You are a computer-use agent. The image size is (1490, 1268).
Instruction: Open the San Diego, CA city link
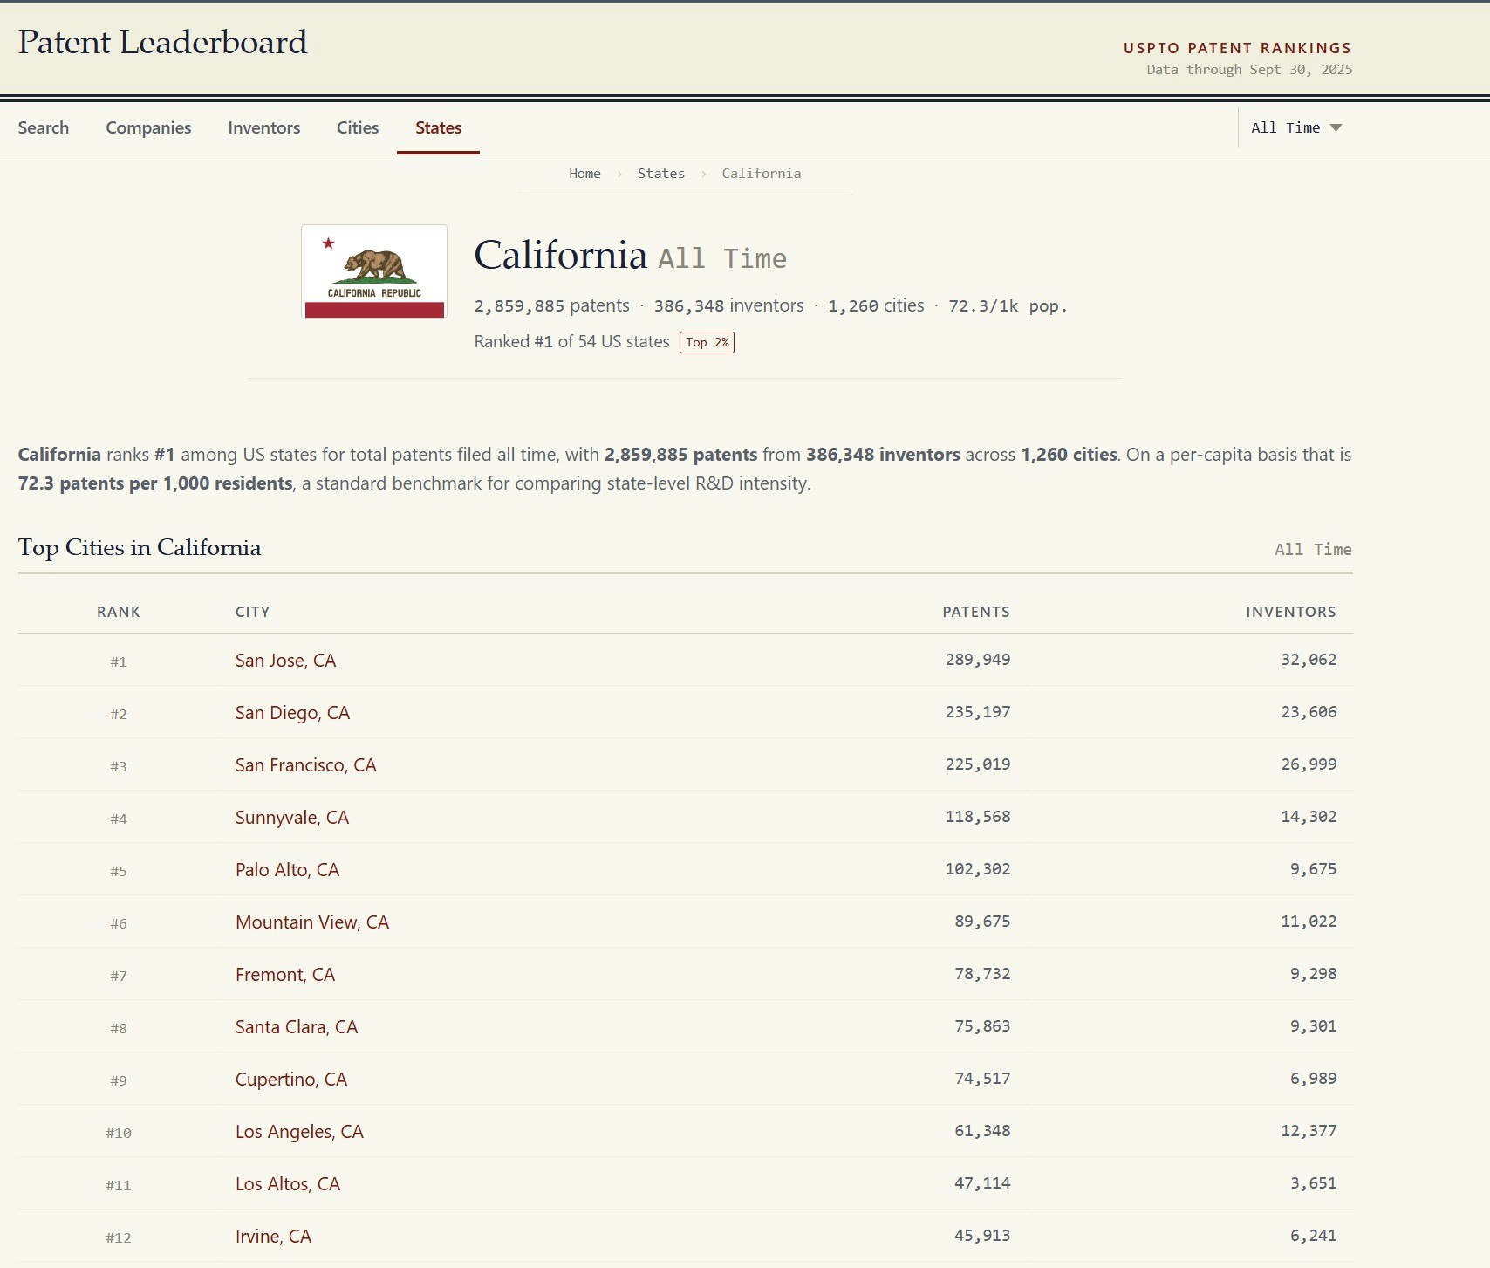[x=292, y=713]
